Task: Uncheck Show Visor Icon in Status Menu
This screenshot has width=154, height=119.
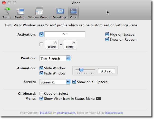Action: [x=41, y=99]
